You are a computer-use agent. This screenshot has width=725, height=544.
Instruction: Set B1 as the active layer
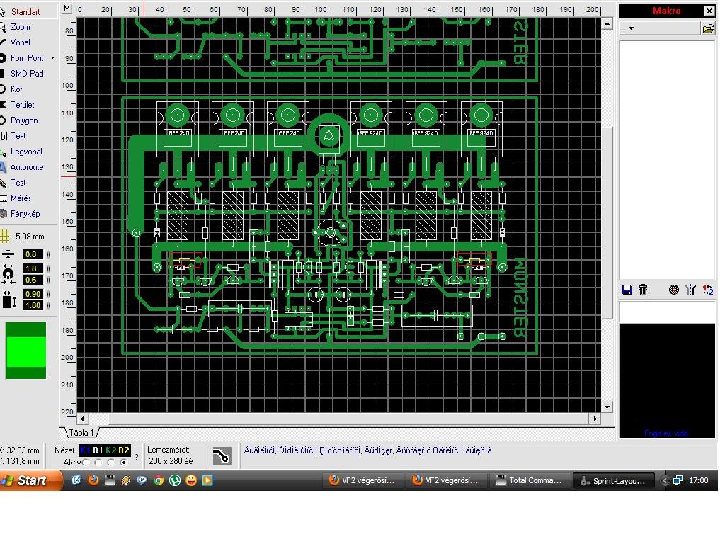point(98,462)
